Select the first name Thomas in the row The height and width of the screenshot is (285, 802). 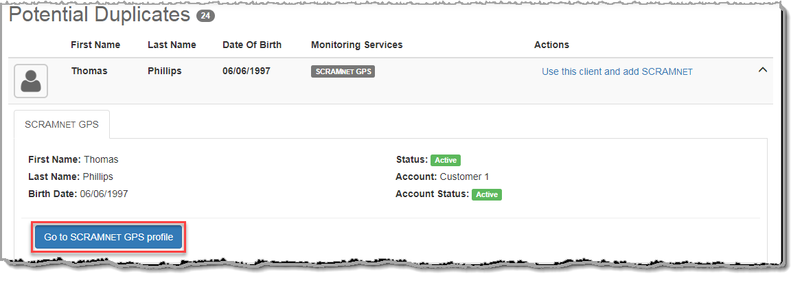[x=89, y=71]
